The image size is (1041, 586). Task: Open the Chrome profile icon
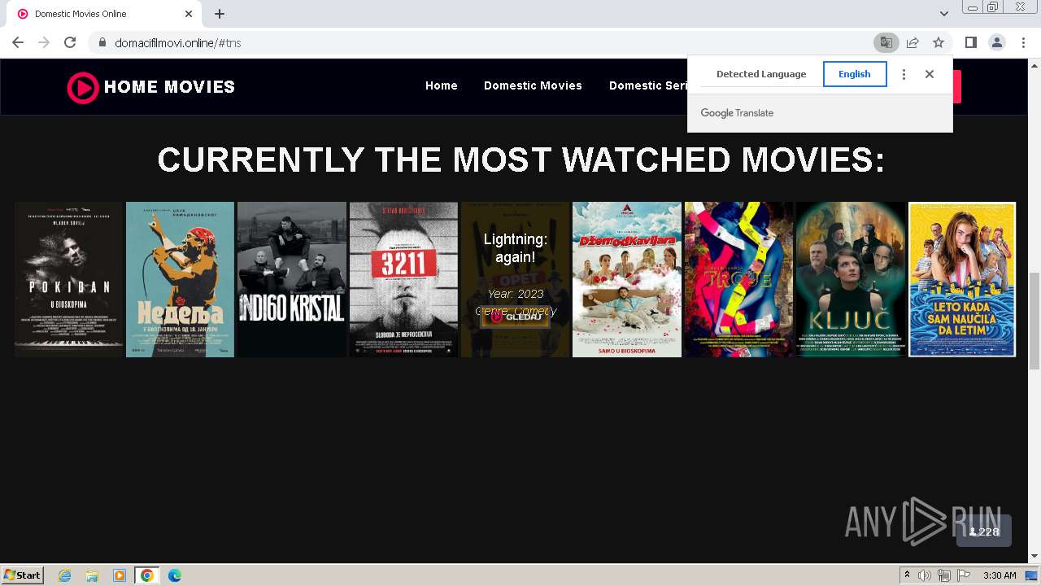click(996, 42)
